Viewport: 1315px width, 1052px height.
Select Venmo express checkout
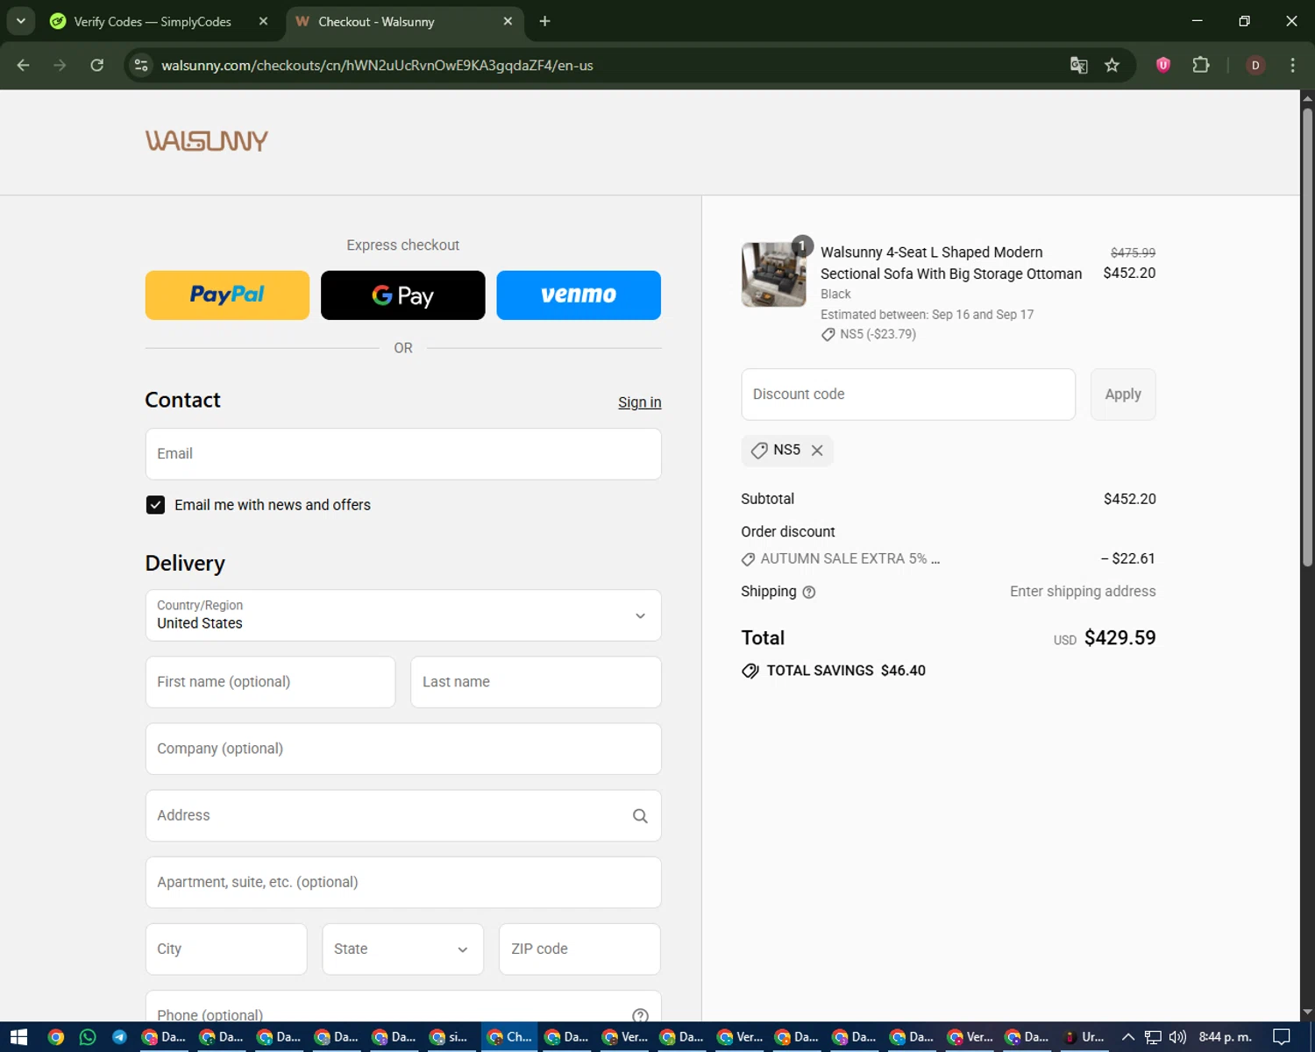579,295
